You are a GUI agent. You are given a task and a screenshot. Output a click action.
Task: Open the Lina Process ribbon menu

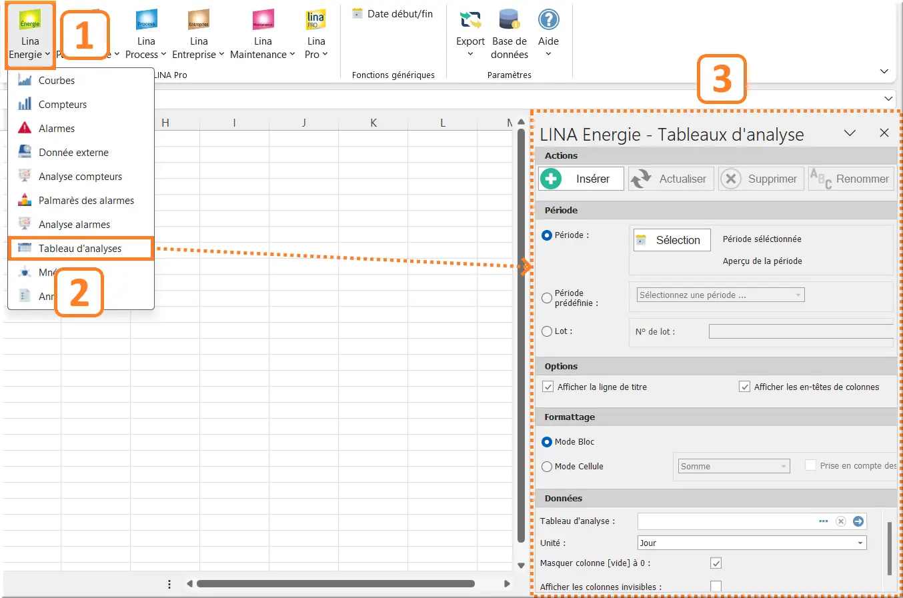(x=146, y=35)
